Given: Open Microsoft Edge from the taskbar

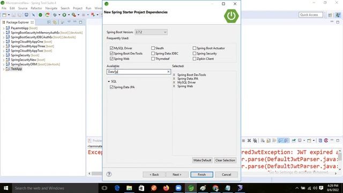Looking at the screenshot, I should click(117, 188).
